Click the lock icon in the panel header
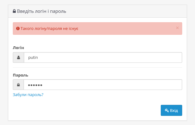 [x=14, y=11]
